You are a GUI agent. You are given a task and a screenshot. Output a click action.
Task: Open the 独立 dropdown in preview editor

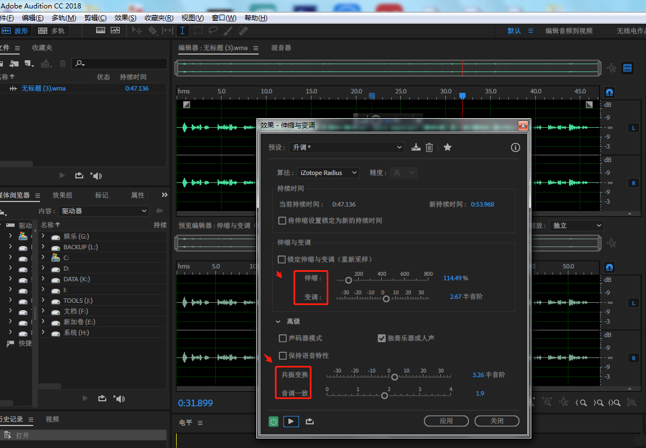[x=576, y=226]
